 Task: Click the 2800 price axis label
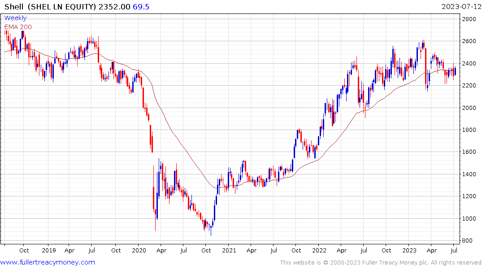469,19
